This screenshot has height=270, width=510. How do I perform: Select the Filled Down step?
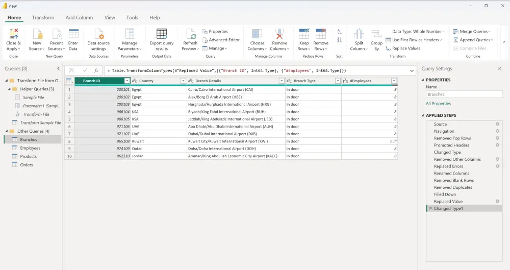[445, 194]
